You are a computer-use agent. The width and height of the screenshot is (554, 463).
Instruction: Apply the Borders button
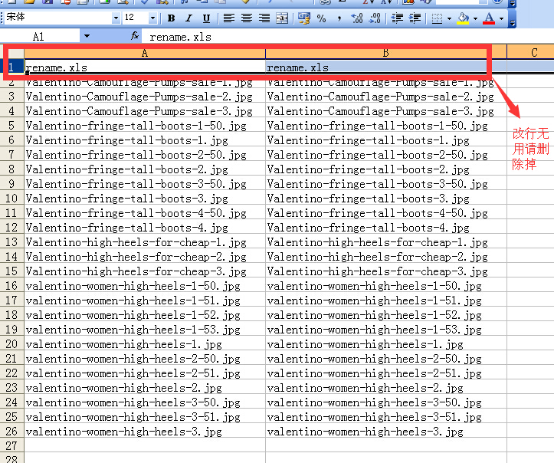[437, 18]
